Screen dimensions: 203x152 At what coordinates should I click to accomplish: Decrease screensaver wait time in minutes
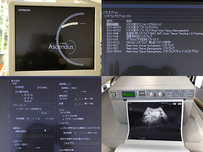point(34,118)
